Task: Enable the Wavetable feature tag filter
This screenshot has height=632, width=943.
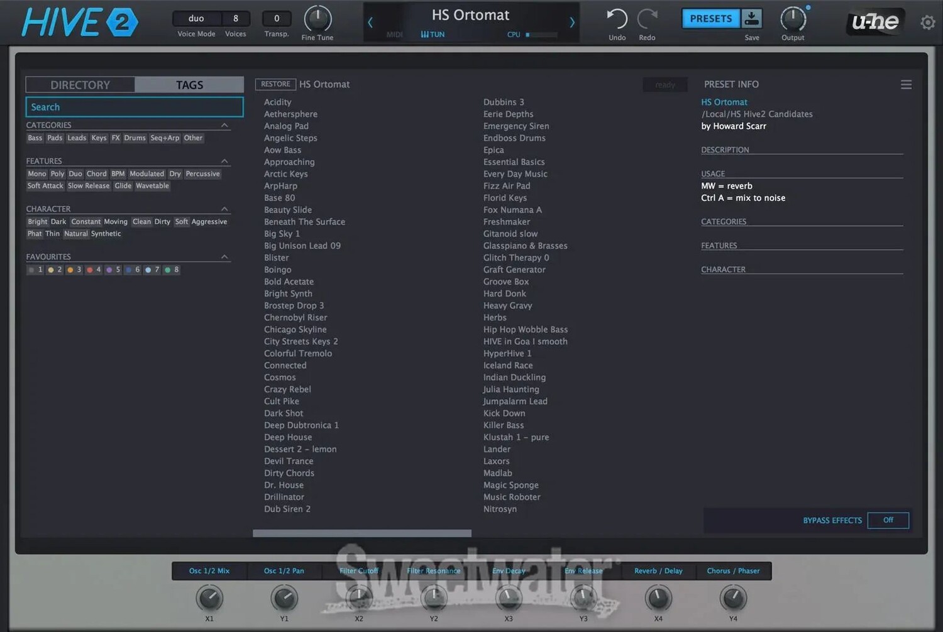Action: coord(152,186)
